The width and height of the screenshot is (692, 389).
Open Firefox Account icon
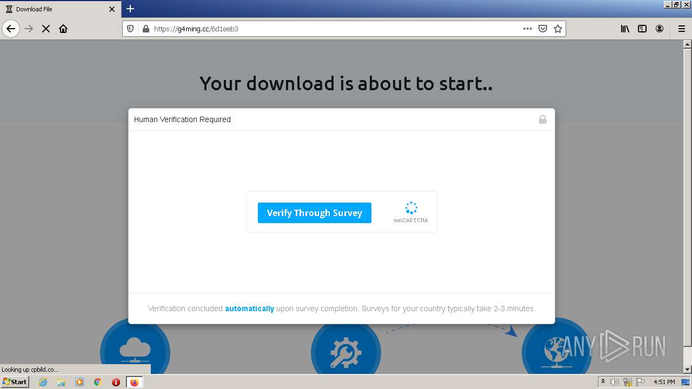point(660,29)
